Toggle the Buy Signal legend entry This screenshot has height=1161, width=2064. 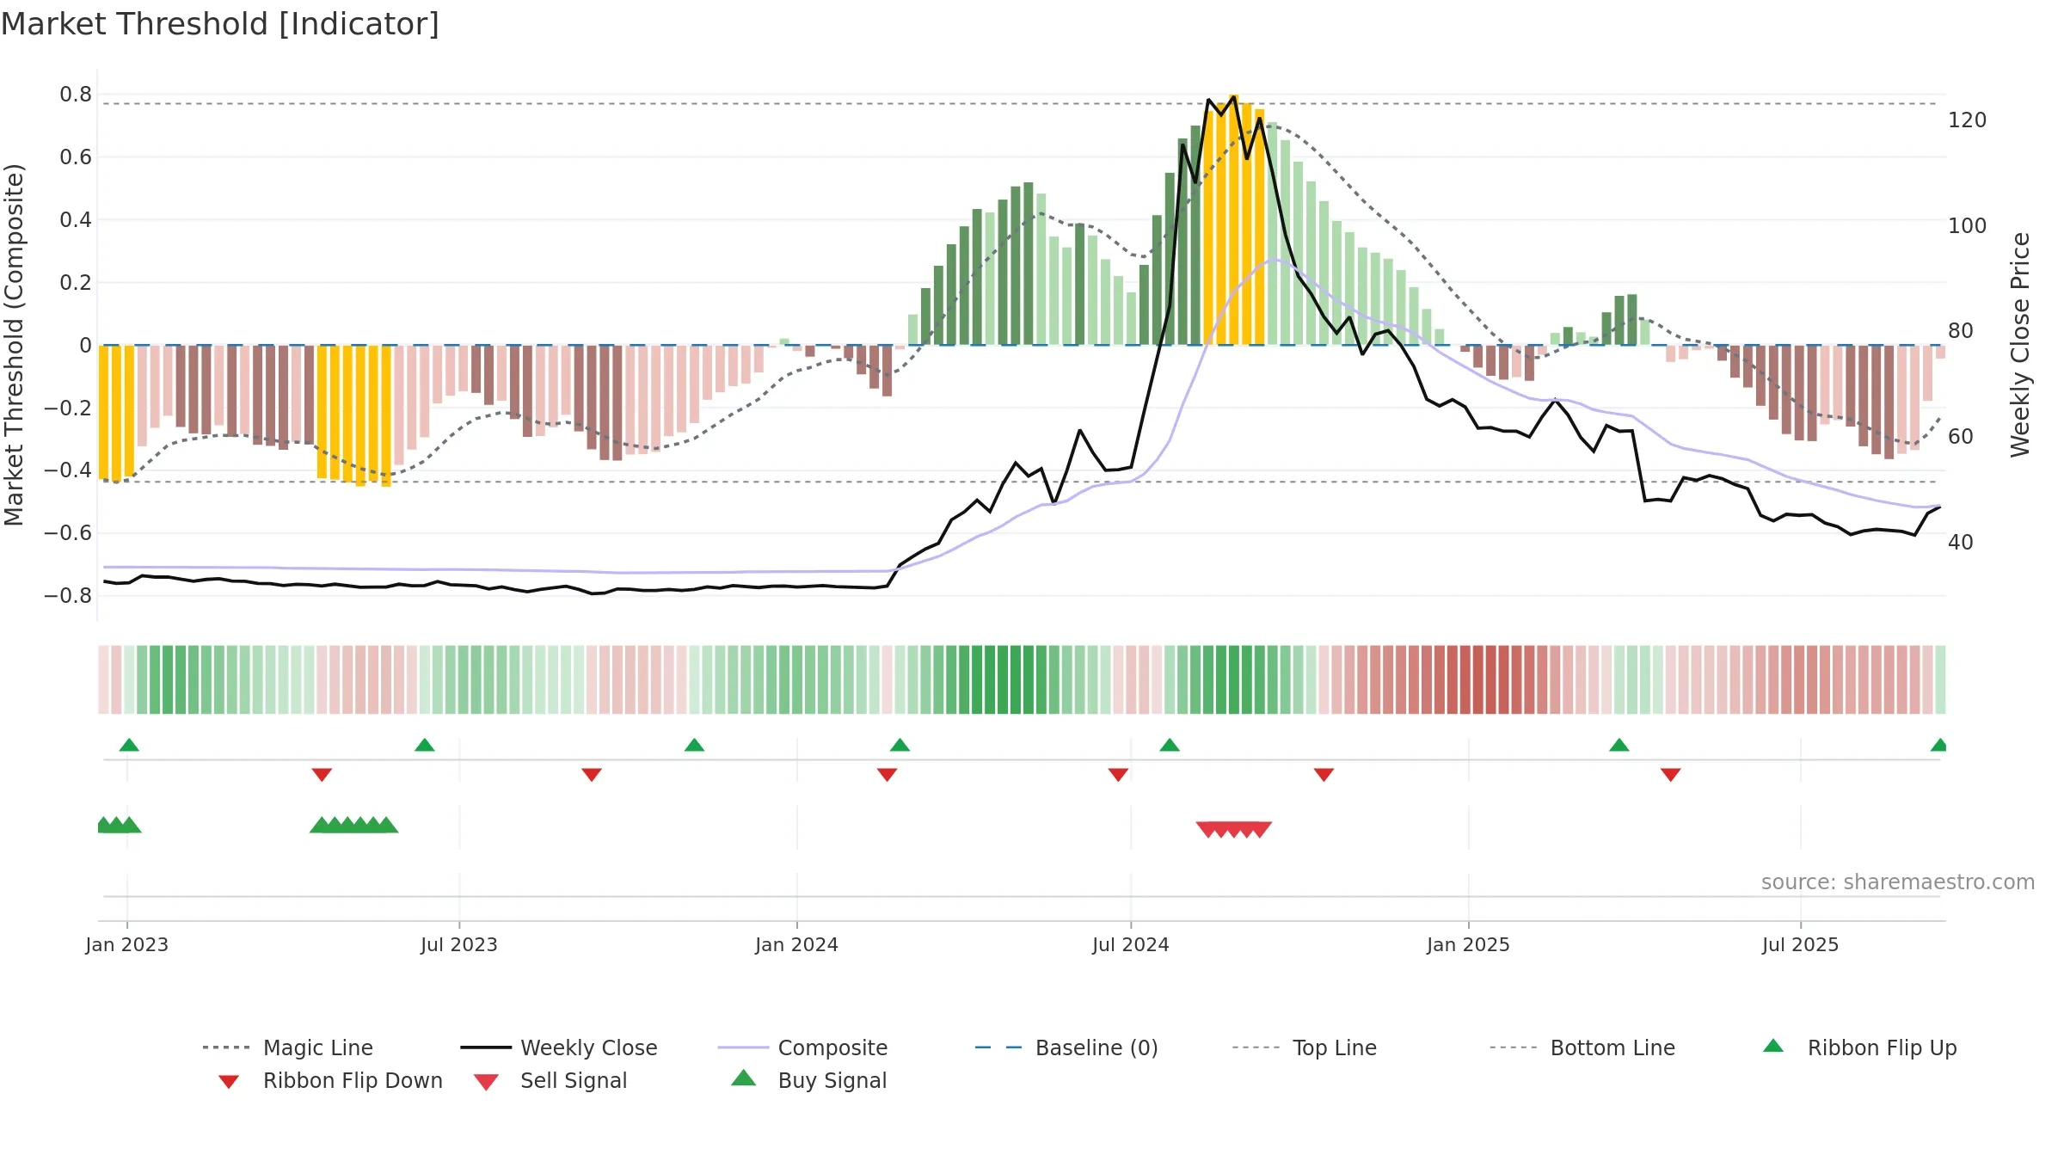coord(808,1080)
